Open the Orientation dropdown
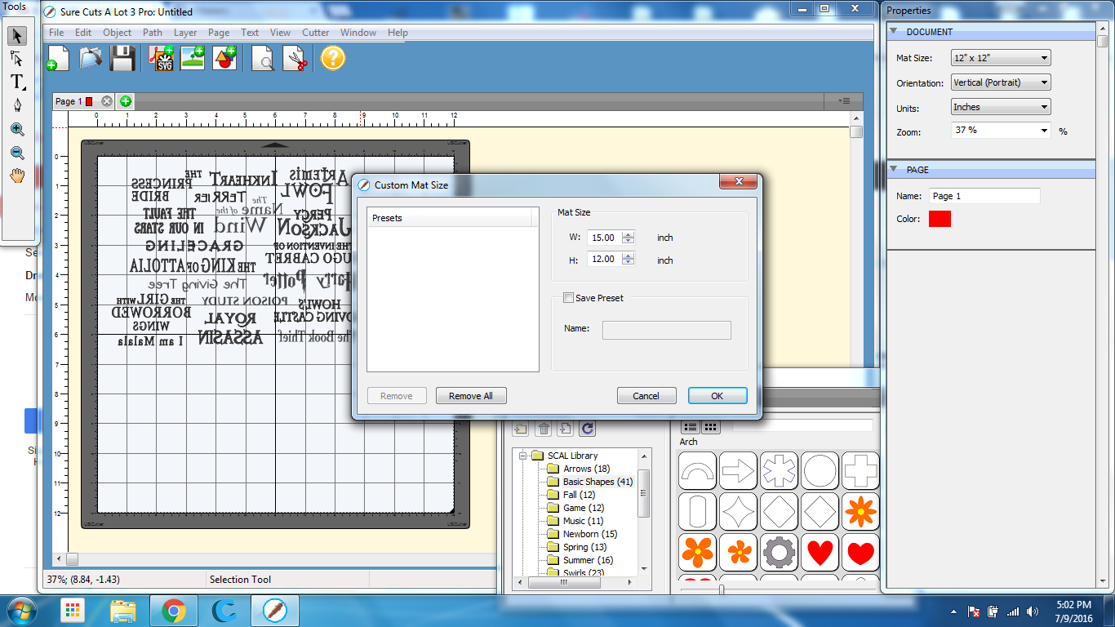 click(1001, 82)
